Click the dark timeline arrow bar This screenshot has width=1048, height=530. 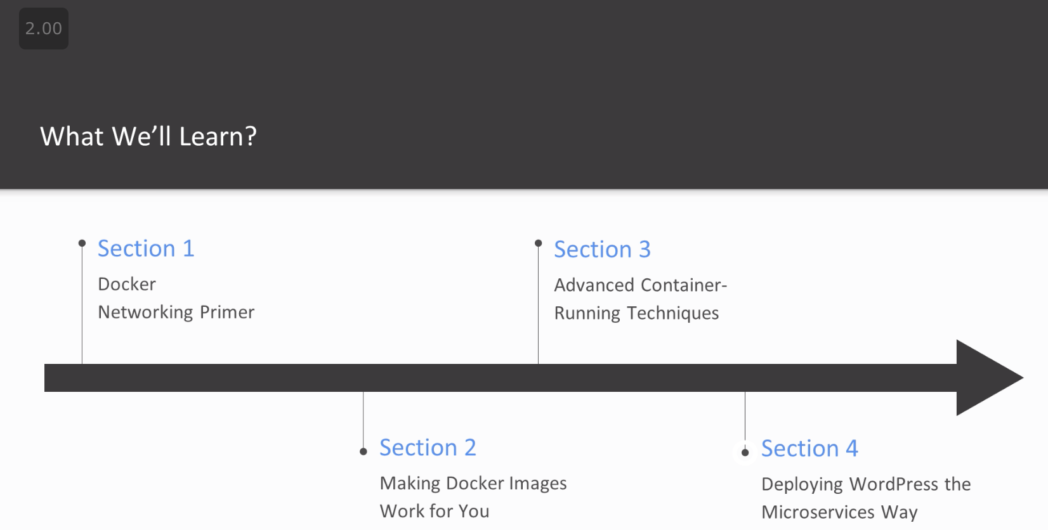(501, 378)
